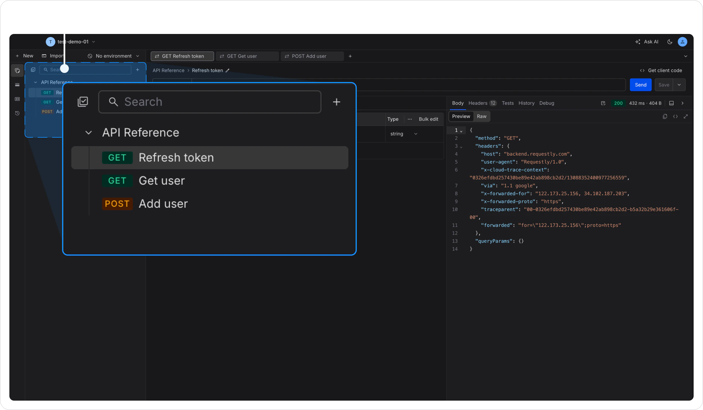703x410 pixels.
Task: Collapse the API Reference folder in zoomed panel
Action: tap(88, 133)
